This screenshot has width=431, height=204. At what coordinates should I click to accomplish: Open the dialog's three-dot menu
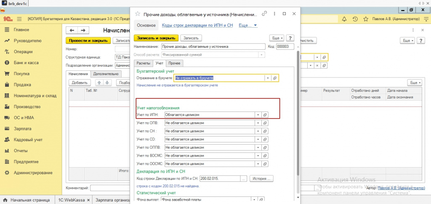point(274,13)
